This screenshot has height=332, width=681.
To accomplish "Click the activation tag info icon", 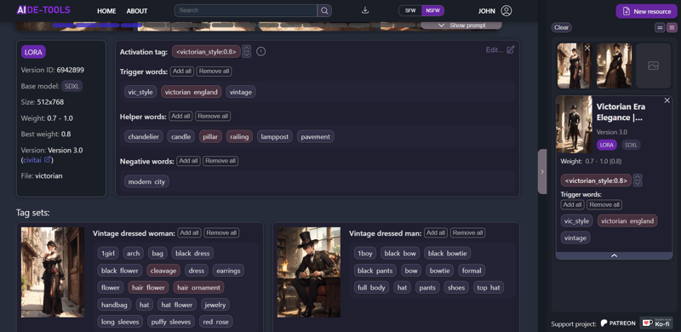I will pyautogui.click(x=260, y=52).
